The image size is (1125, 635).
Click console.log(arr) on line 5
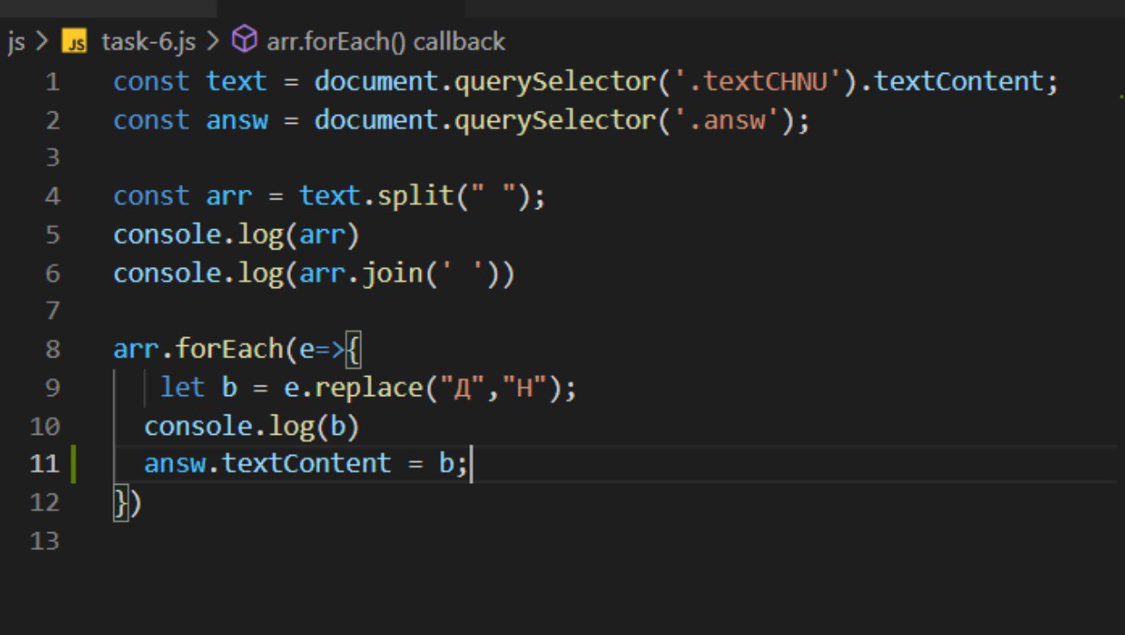236,235
